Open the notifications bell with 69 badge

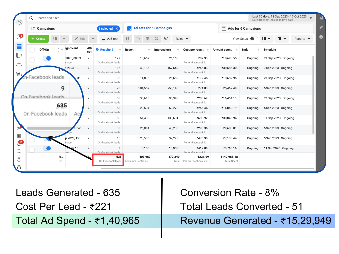[19, 144]
